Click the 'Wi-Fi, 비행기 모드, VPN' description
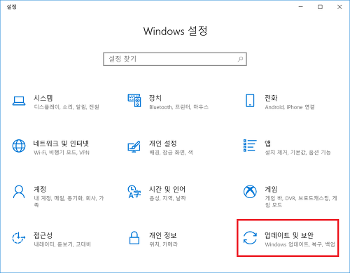This screenshot has height=273, width=350. [x=62, y=153]
